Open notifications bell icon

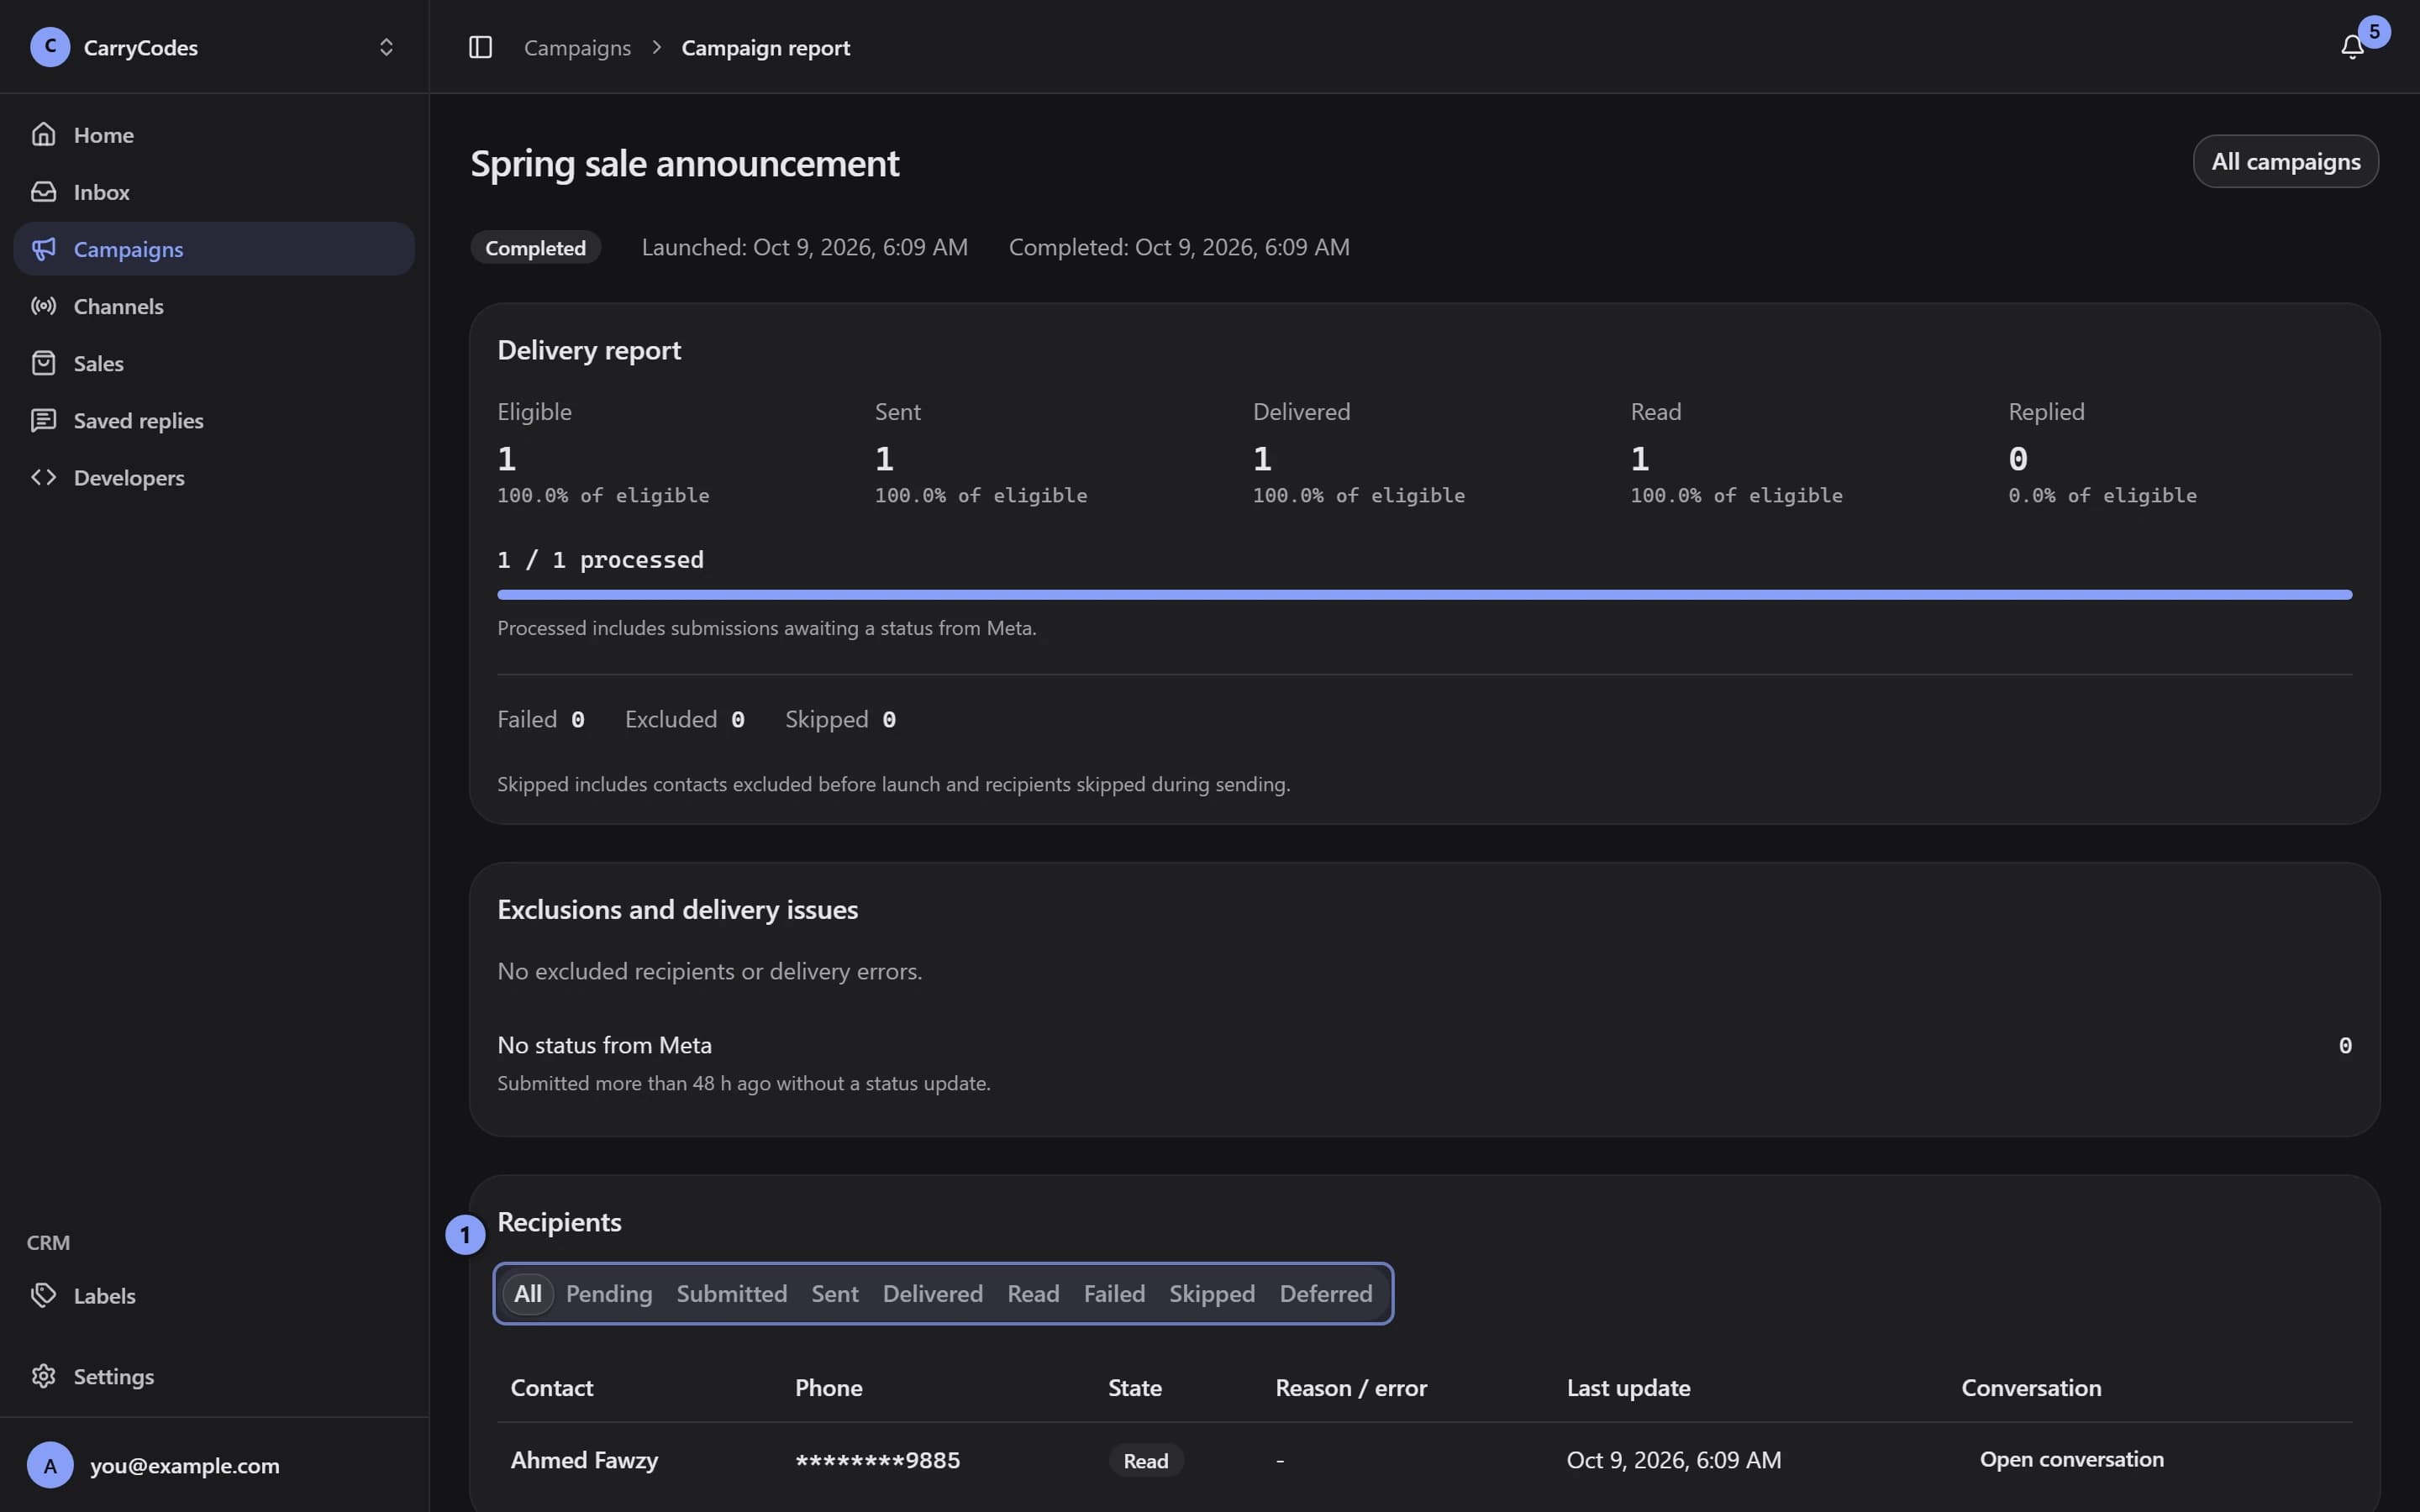click(2352, 47)
